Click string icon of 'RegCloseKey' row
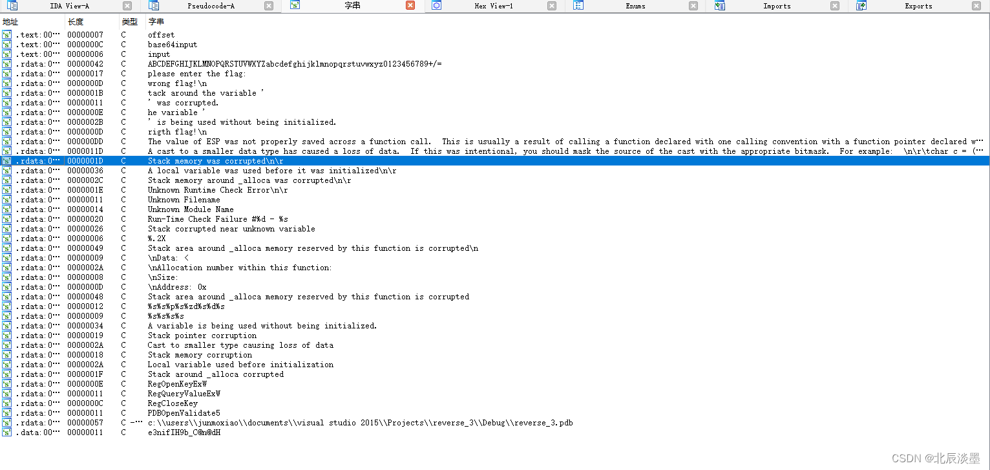The image size is (990, 470). [7, 403]
